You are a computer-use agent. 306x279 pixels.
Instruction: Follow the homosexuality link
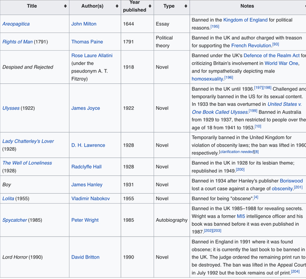[207, 79]
